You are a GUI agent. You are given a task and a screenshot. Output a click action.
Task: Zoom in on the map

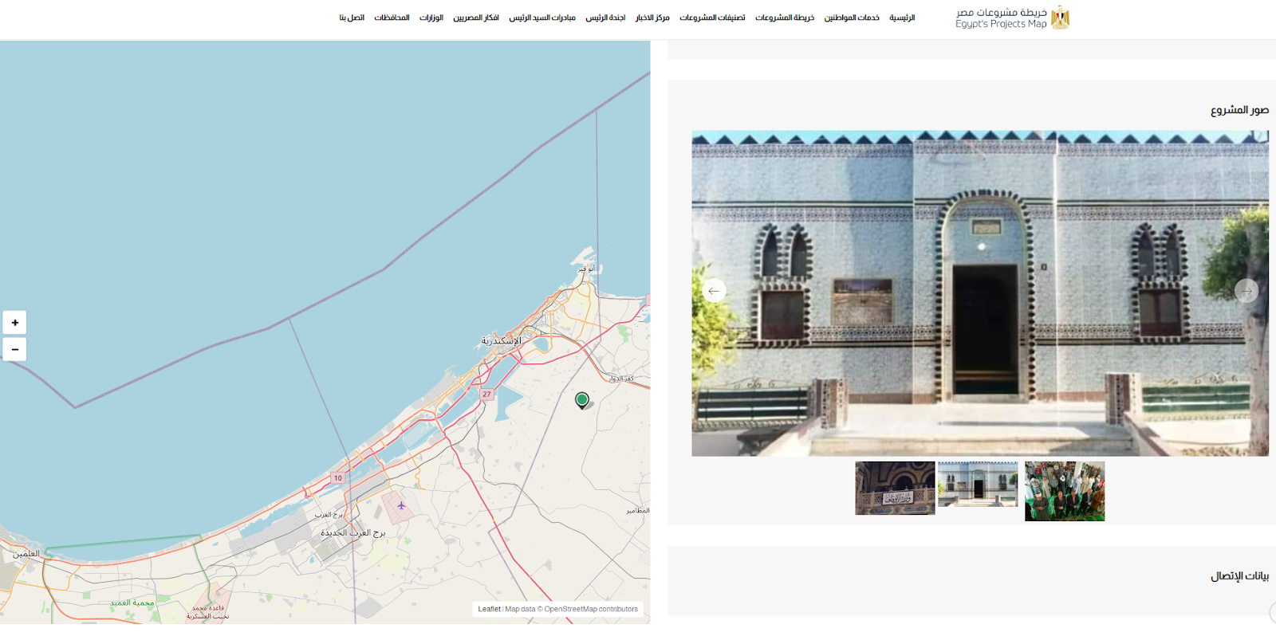[x=14, y=323]
